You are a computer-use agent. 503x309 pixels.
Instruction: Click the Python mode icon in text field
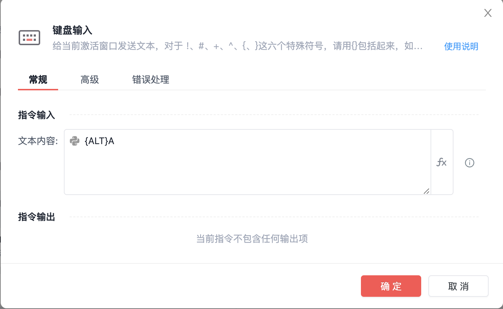(75, 141)
